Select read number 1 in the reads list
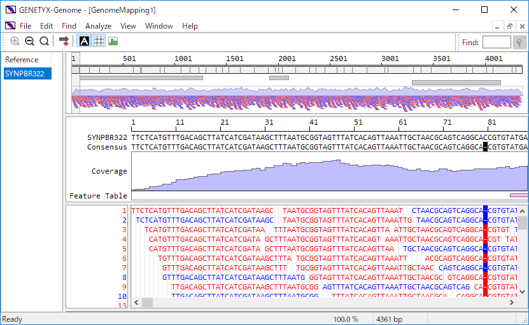This screenshot has height=325, width=529. (x=124, y=211)
